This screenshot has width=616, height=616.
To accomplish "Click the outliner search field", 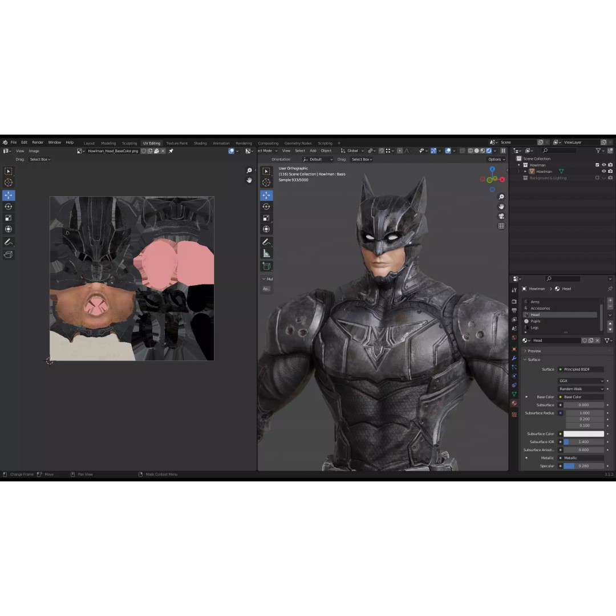I will 558,151.
